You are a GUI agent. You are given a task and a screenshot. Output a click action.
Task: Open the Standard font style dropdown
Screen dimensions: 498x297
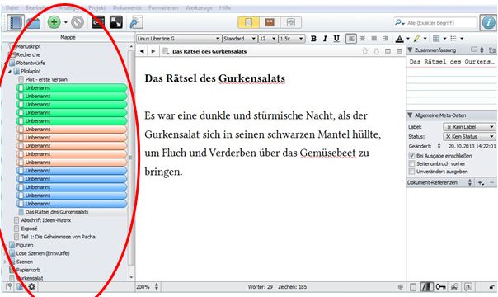click(x=240, y=39)
